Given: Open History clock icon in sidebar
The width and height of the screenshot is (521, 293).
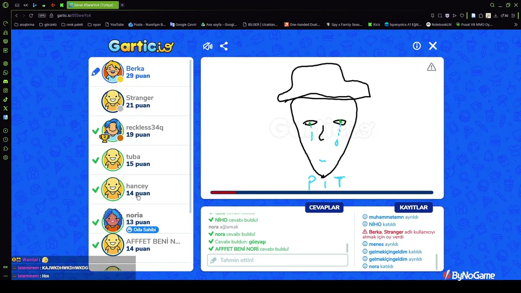Looking at the screenshot, I should [x=6, y=140].
